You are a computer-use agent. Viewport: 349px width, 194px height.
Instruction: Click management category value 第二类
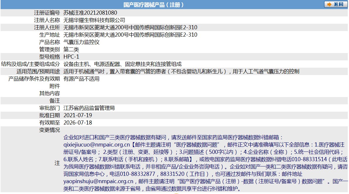(71, 50)
